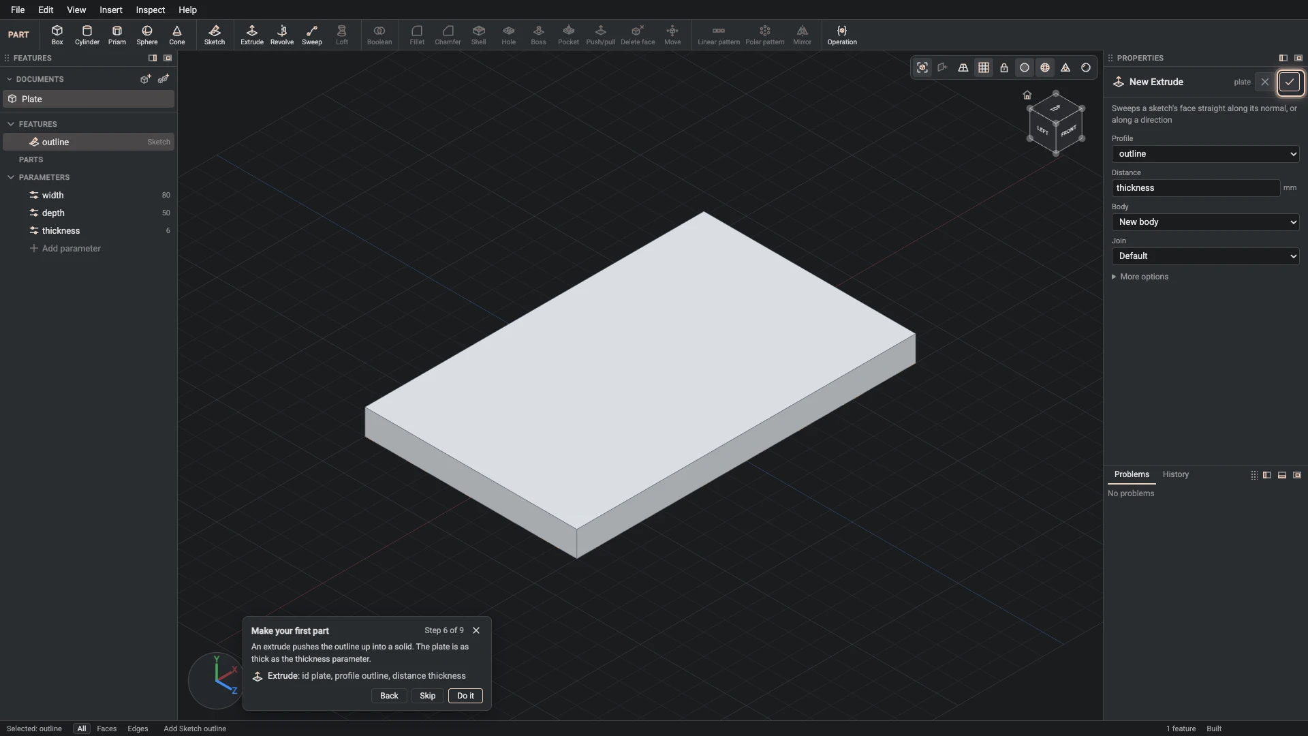Collapse the PARAMETERS section

[11, 177]
